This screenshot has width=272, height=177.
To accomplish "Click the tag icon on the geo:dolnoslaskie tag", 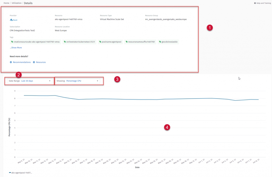I will [x=160, y=42].
